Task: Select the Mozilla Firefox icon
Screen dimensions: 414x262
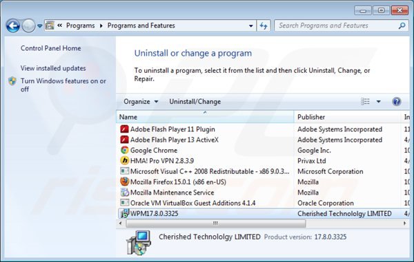Action: 124,182
